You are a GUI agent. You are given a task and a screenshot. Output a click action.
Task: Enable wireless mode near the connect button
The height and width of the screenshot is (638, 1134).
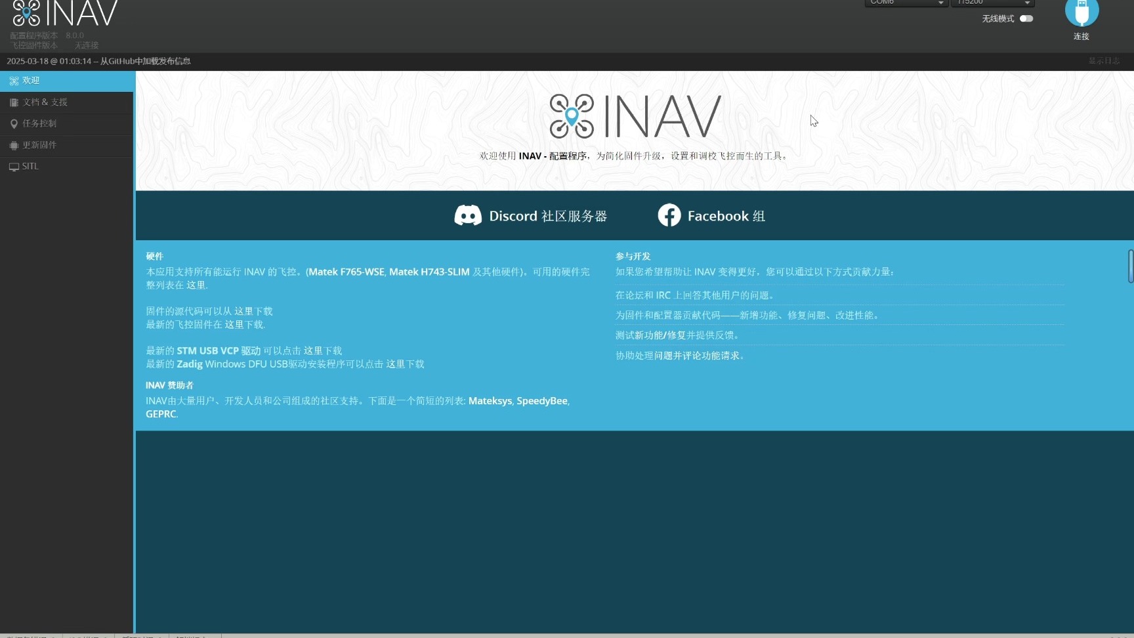tap(1027, 18)
